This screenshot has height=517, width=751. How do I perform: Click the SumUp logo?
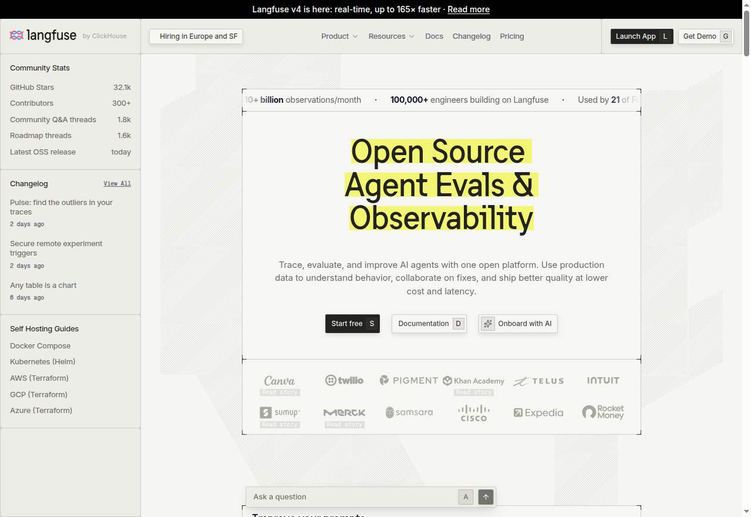[x=280, y=412]
